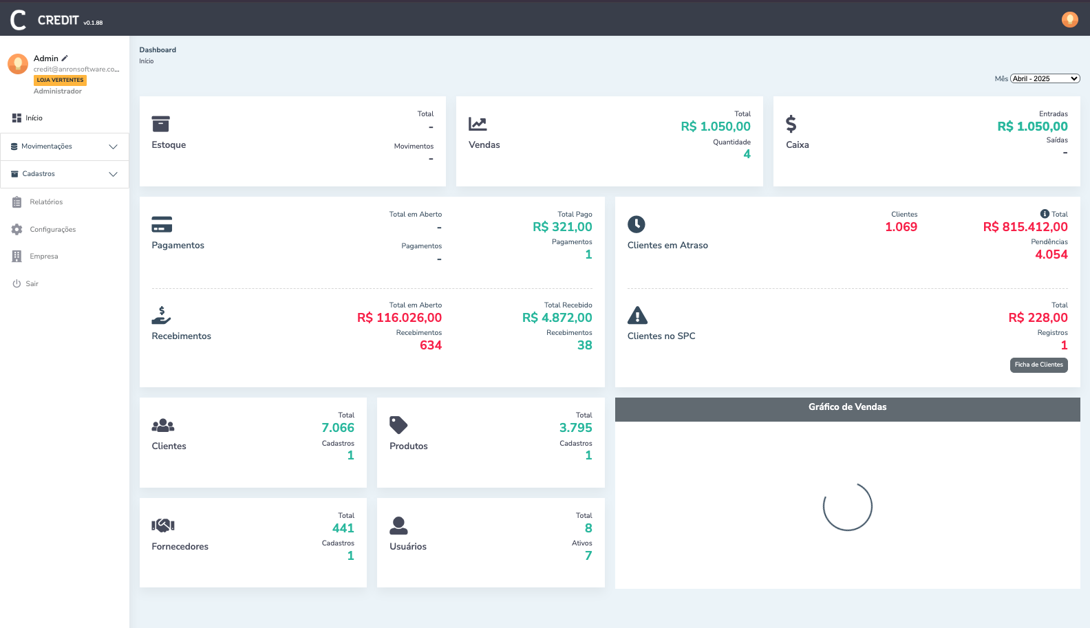Click the Pagamentos credit card icon
This screenshot has height=628, width=1090.
tap(162, 224)
